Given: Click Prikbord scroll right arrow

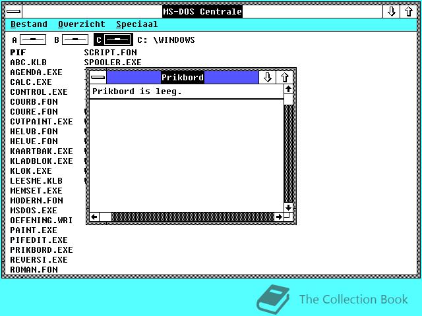Looking at the screenshot, I should (x=279, y=217).
